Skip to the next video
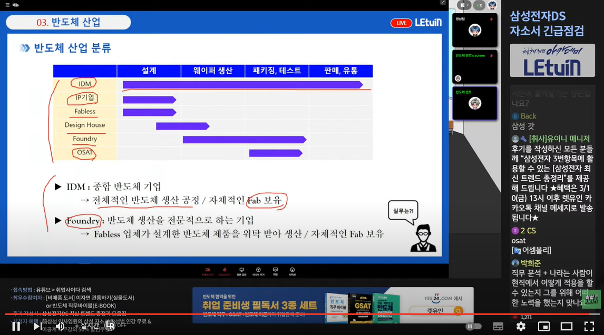The height and width of the screenshot is (335, 604). pos(37,327)
